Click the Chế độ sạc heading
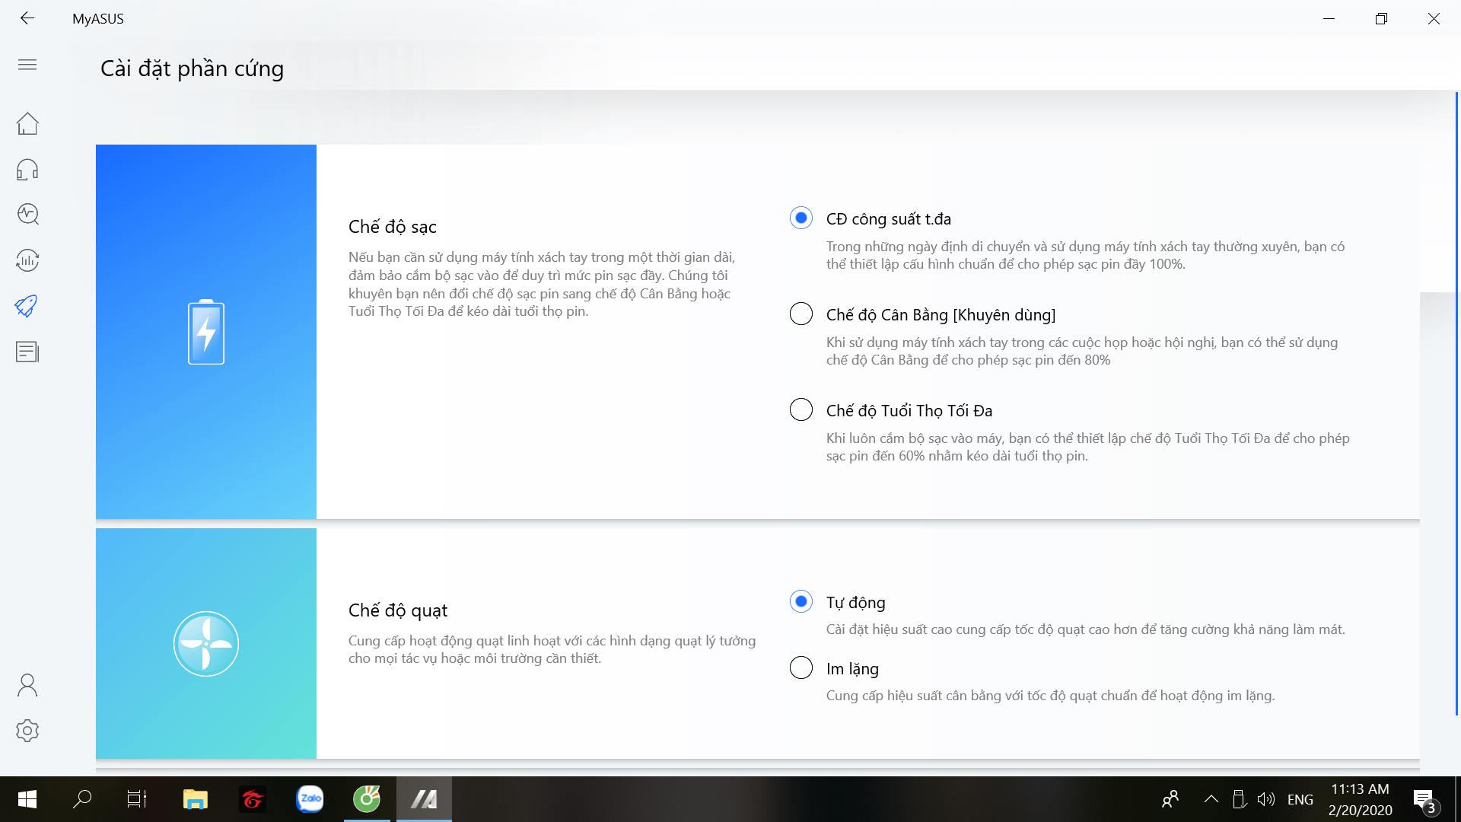The height and width of the screenshot is (822, 1461). click(393, 227)
